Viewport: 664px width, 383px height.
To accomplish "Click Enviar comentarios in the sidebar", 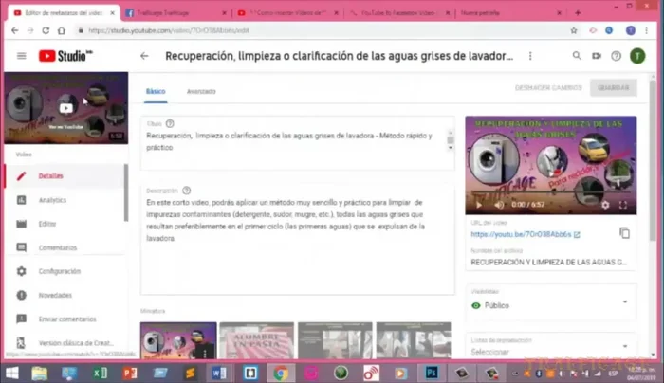I will click(65, 319).
